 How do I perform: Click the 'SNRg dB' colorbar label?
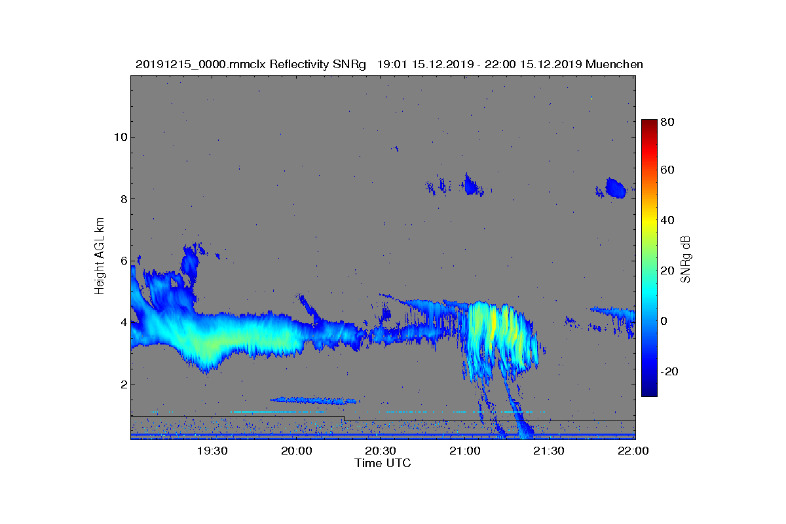[x=686, y=259]
